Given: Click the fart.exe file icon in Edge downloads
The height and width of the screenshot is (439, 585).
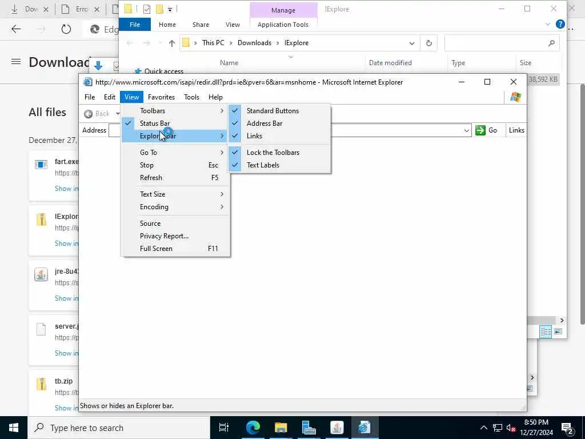Looking at the screenshot, I should tap(41, 164).
